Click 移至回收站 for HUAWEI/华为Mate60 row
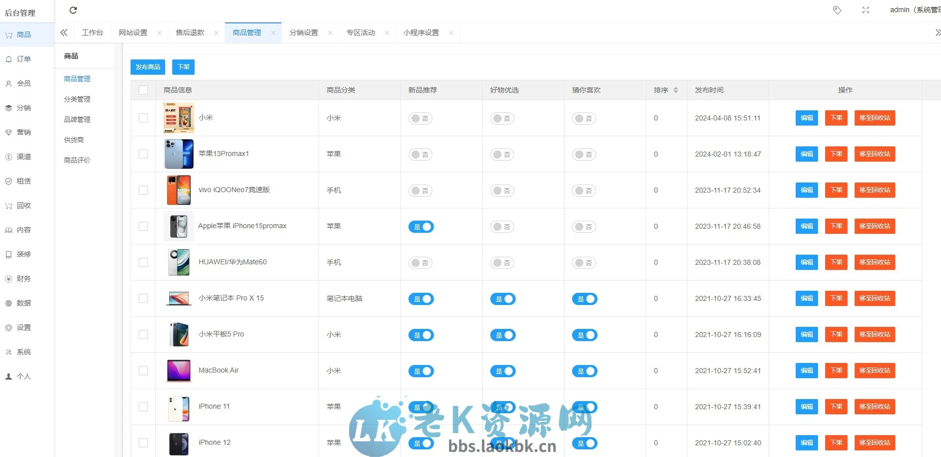Viewport: 941px width, 457px height. click(875, 262)
